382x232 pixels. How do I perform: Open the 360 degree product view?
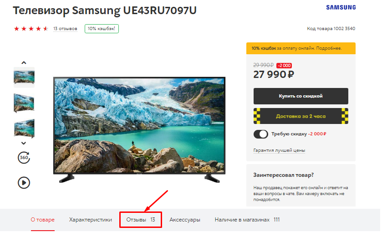[x=24, y=158]
